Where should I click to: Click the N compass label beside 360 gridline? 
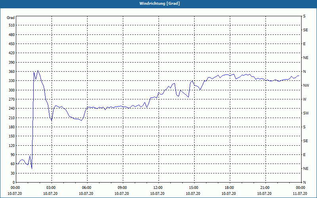coord(304,72)
